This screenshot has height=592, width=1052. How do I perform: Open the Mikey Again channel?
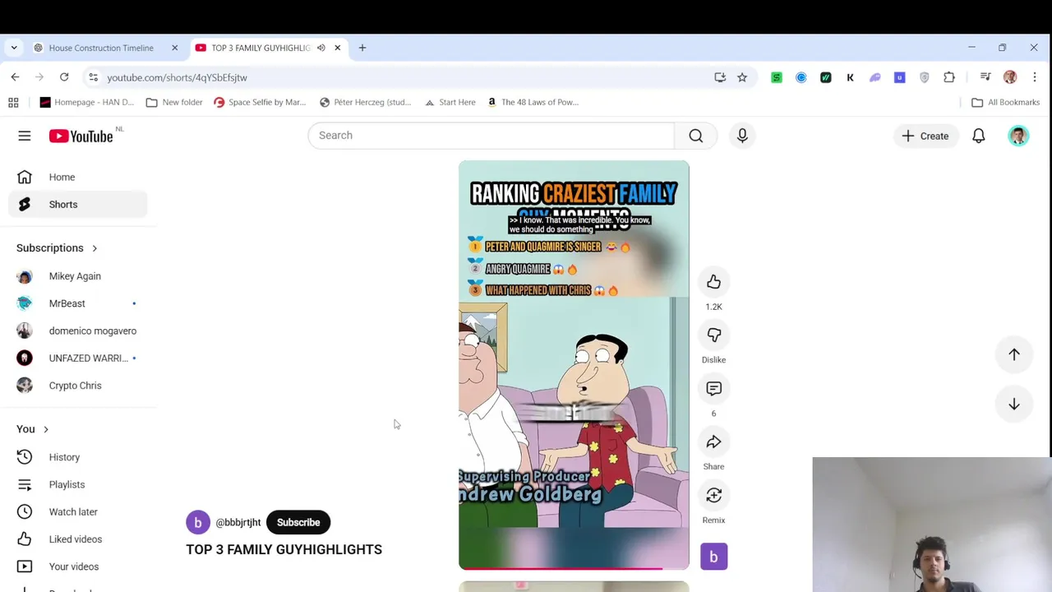pyautogui.click(x=77, y=276)
